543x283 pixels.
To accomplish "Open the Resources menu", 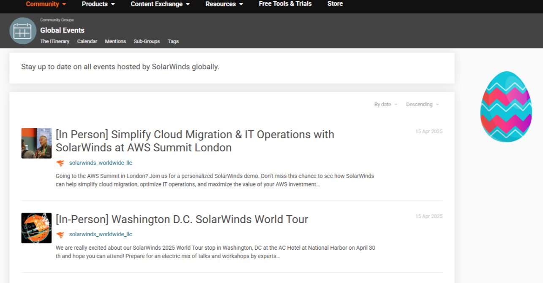I will click(224, 4).
